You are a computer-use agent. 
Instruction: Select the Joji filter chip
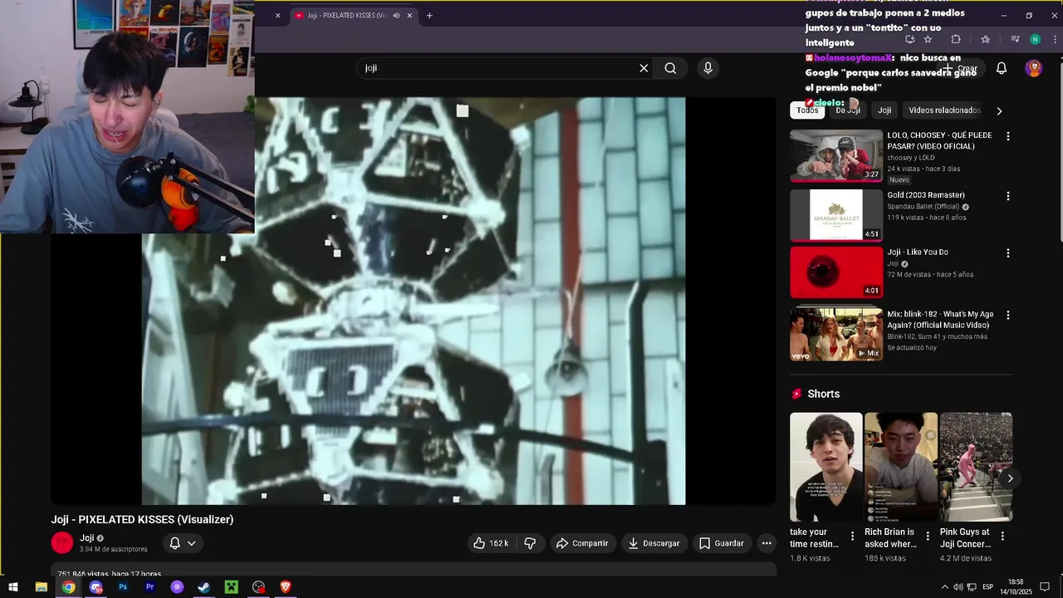(884, 110)
